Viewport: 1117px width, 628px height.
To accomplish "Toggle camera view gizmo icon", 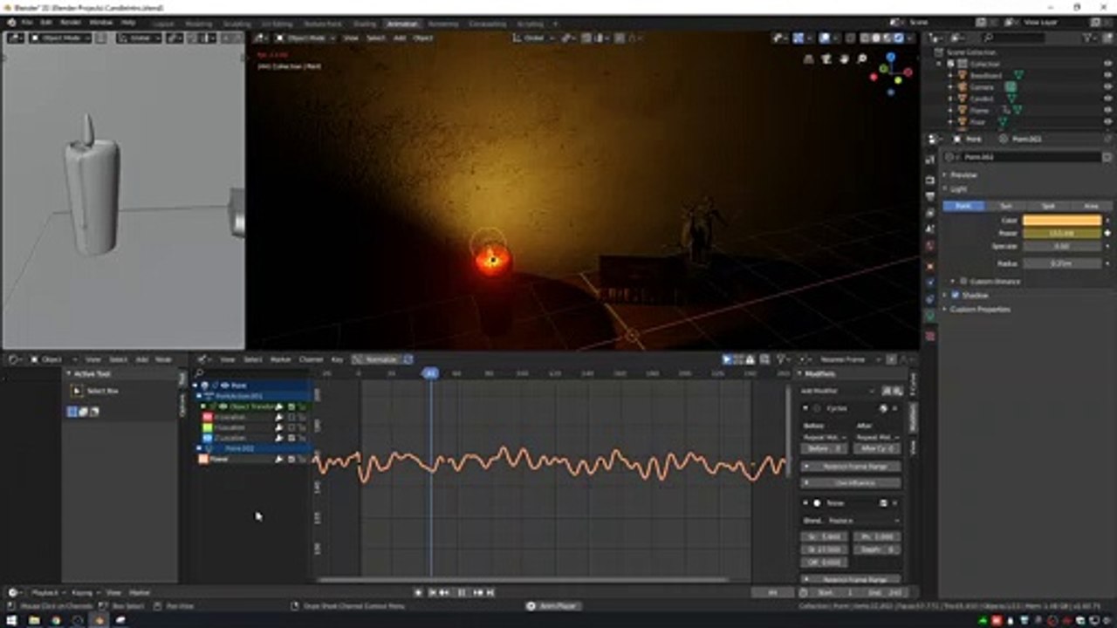I will point(827,59).
